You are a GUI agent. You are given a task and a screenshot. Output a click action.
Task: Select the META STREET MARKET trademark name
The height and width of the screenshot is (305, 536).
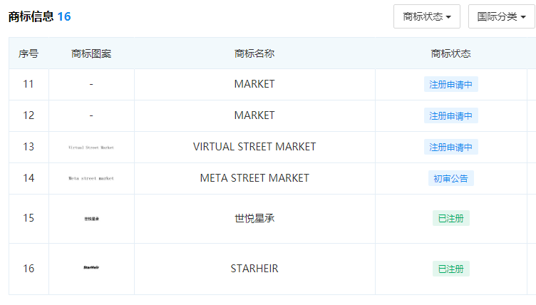(254, 178)
